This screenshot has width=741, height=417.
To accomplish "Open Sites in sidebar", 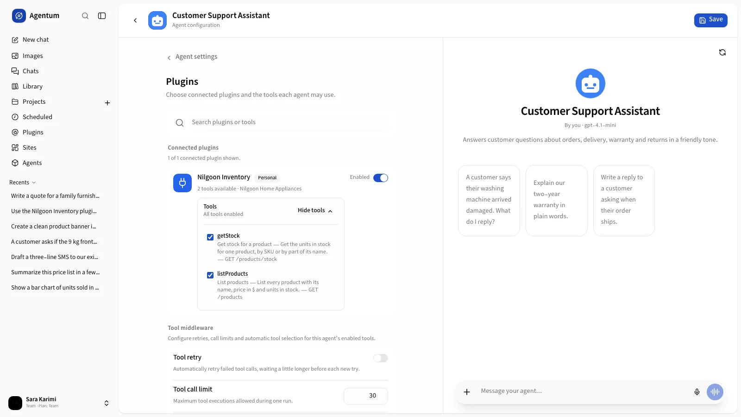I will 59,148.
